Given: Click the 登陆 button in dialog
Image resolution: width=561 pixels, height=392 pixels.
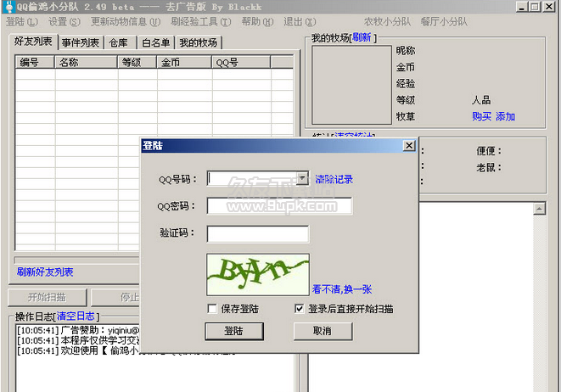Looking at the screenshot, I should point(234,331).
